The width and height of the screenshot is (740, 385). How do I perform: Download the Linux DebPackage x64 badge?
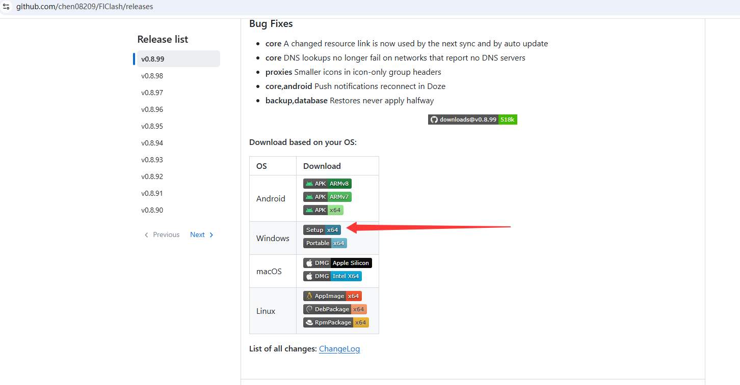click(335, 309)
